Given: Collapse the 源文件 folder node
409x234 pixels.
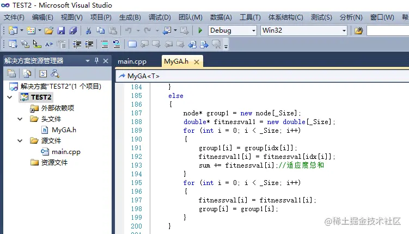Looking at the screenshot, I should coord(20,141).
